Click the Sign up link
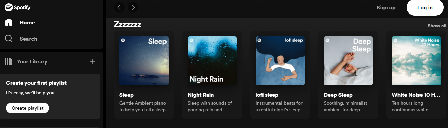The width and height of the screenshot is (448, 128). point(386,8)
